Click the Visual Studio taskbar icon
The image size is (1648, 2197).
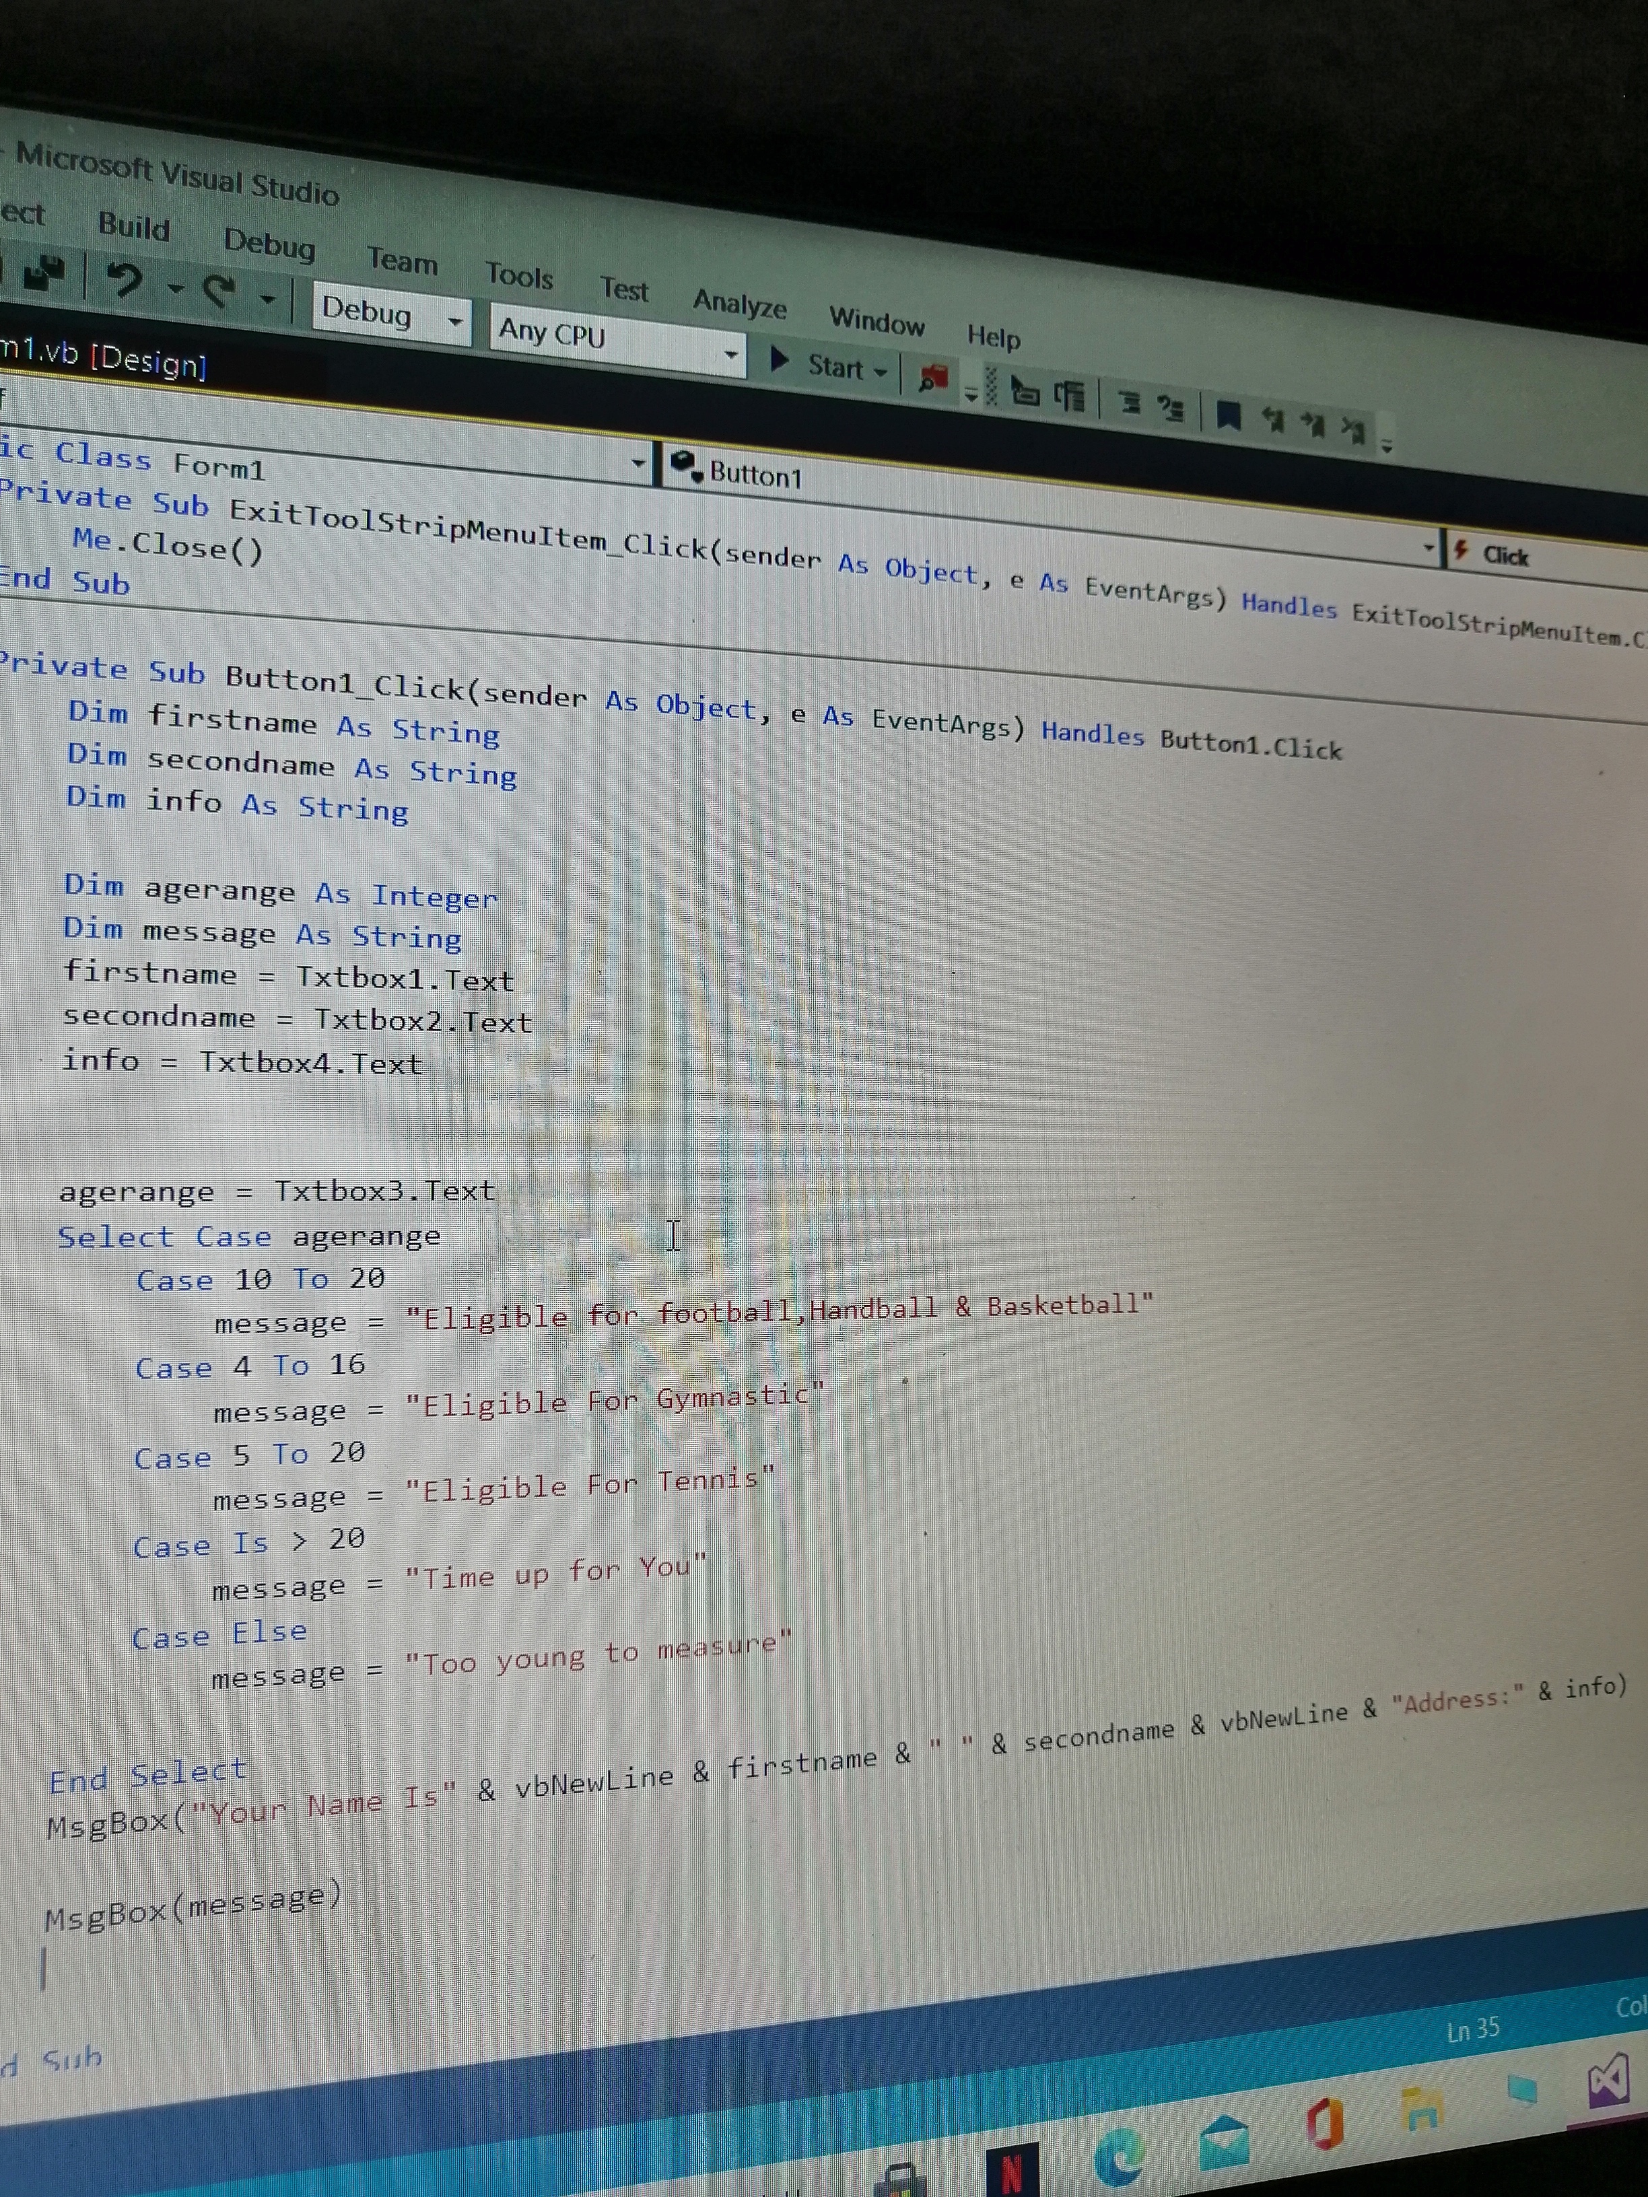(1608, 2081)
